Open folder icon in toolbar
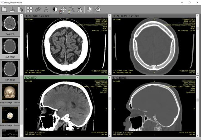Viewport: 201px width, 140px height. (4, 9)
